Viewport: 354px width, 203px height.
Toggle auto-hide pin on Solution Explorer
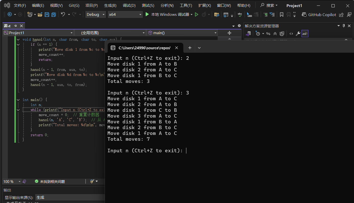click(344, 26)
